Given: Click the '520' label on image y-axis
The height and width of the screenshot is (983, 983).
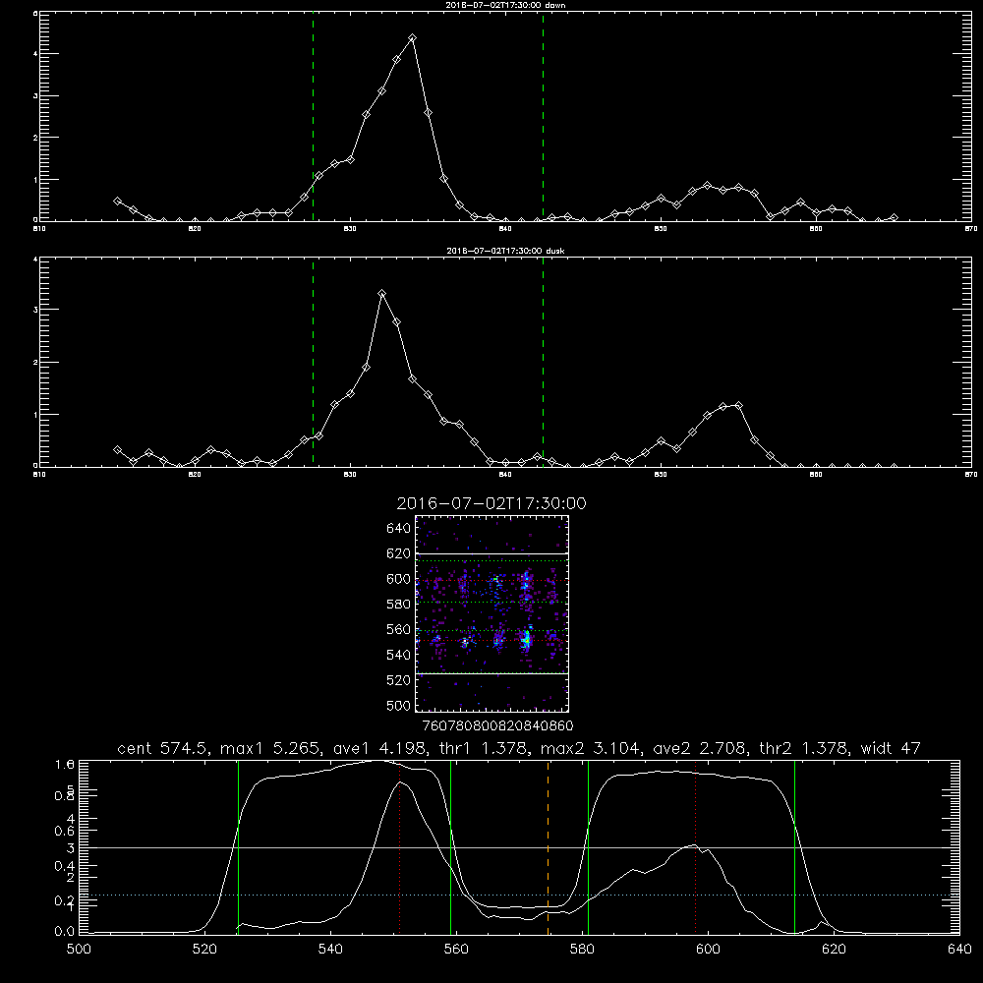Looking at the screenshot, I should point(398,680).
